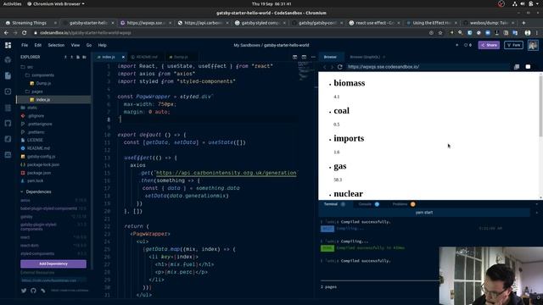Refresh the sandbox preview browser
This screenshot has width=543, height=305.
click(x=339, y=67)
